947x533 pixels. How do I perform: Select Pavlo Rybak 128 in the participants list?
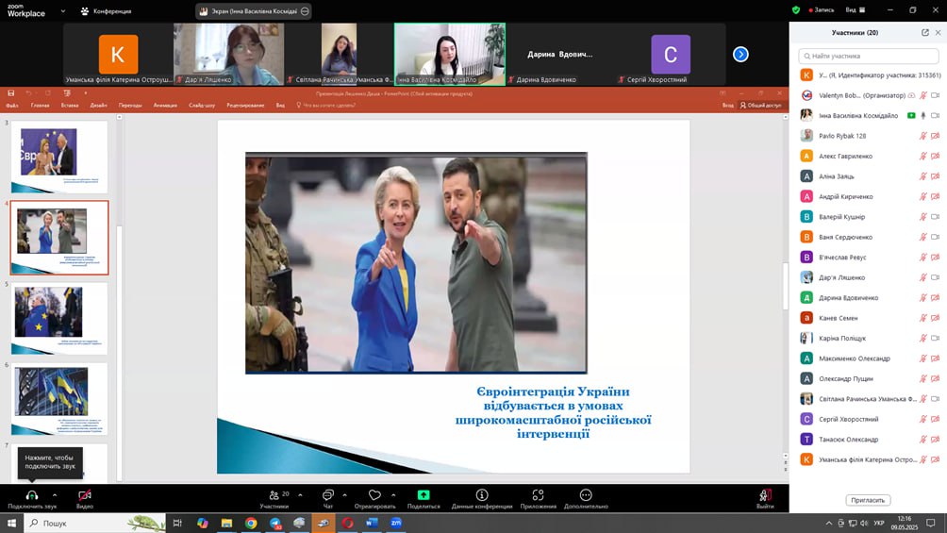[x=842, y=136]
